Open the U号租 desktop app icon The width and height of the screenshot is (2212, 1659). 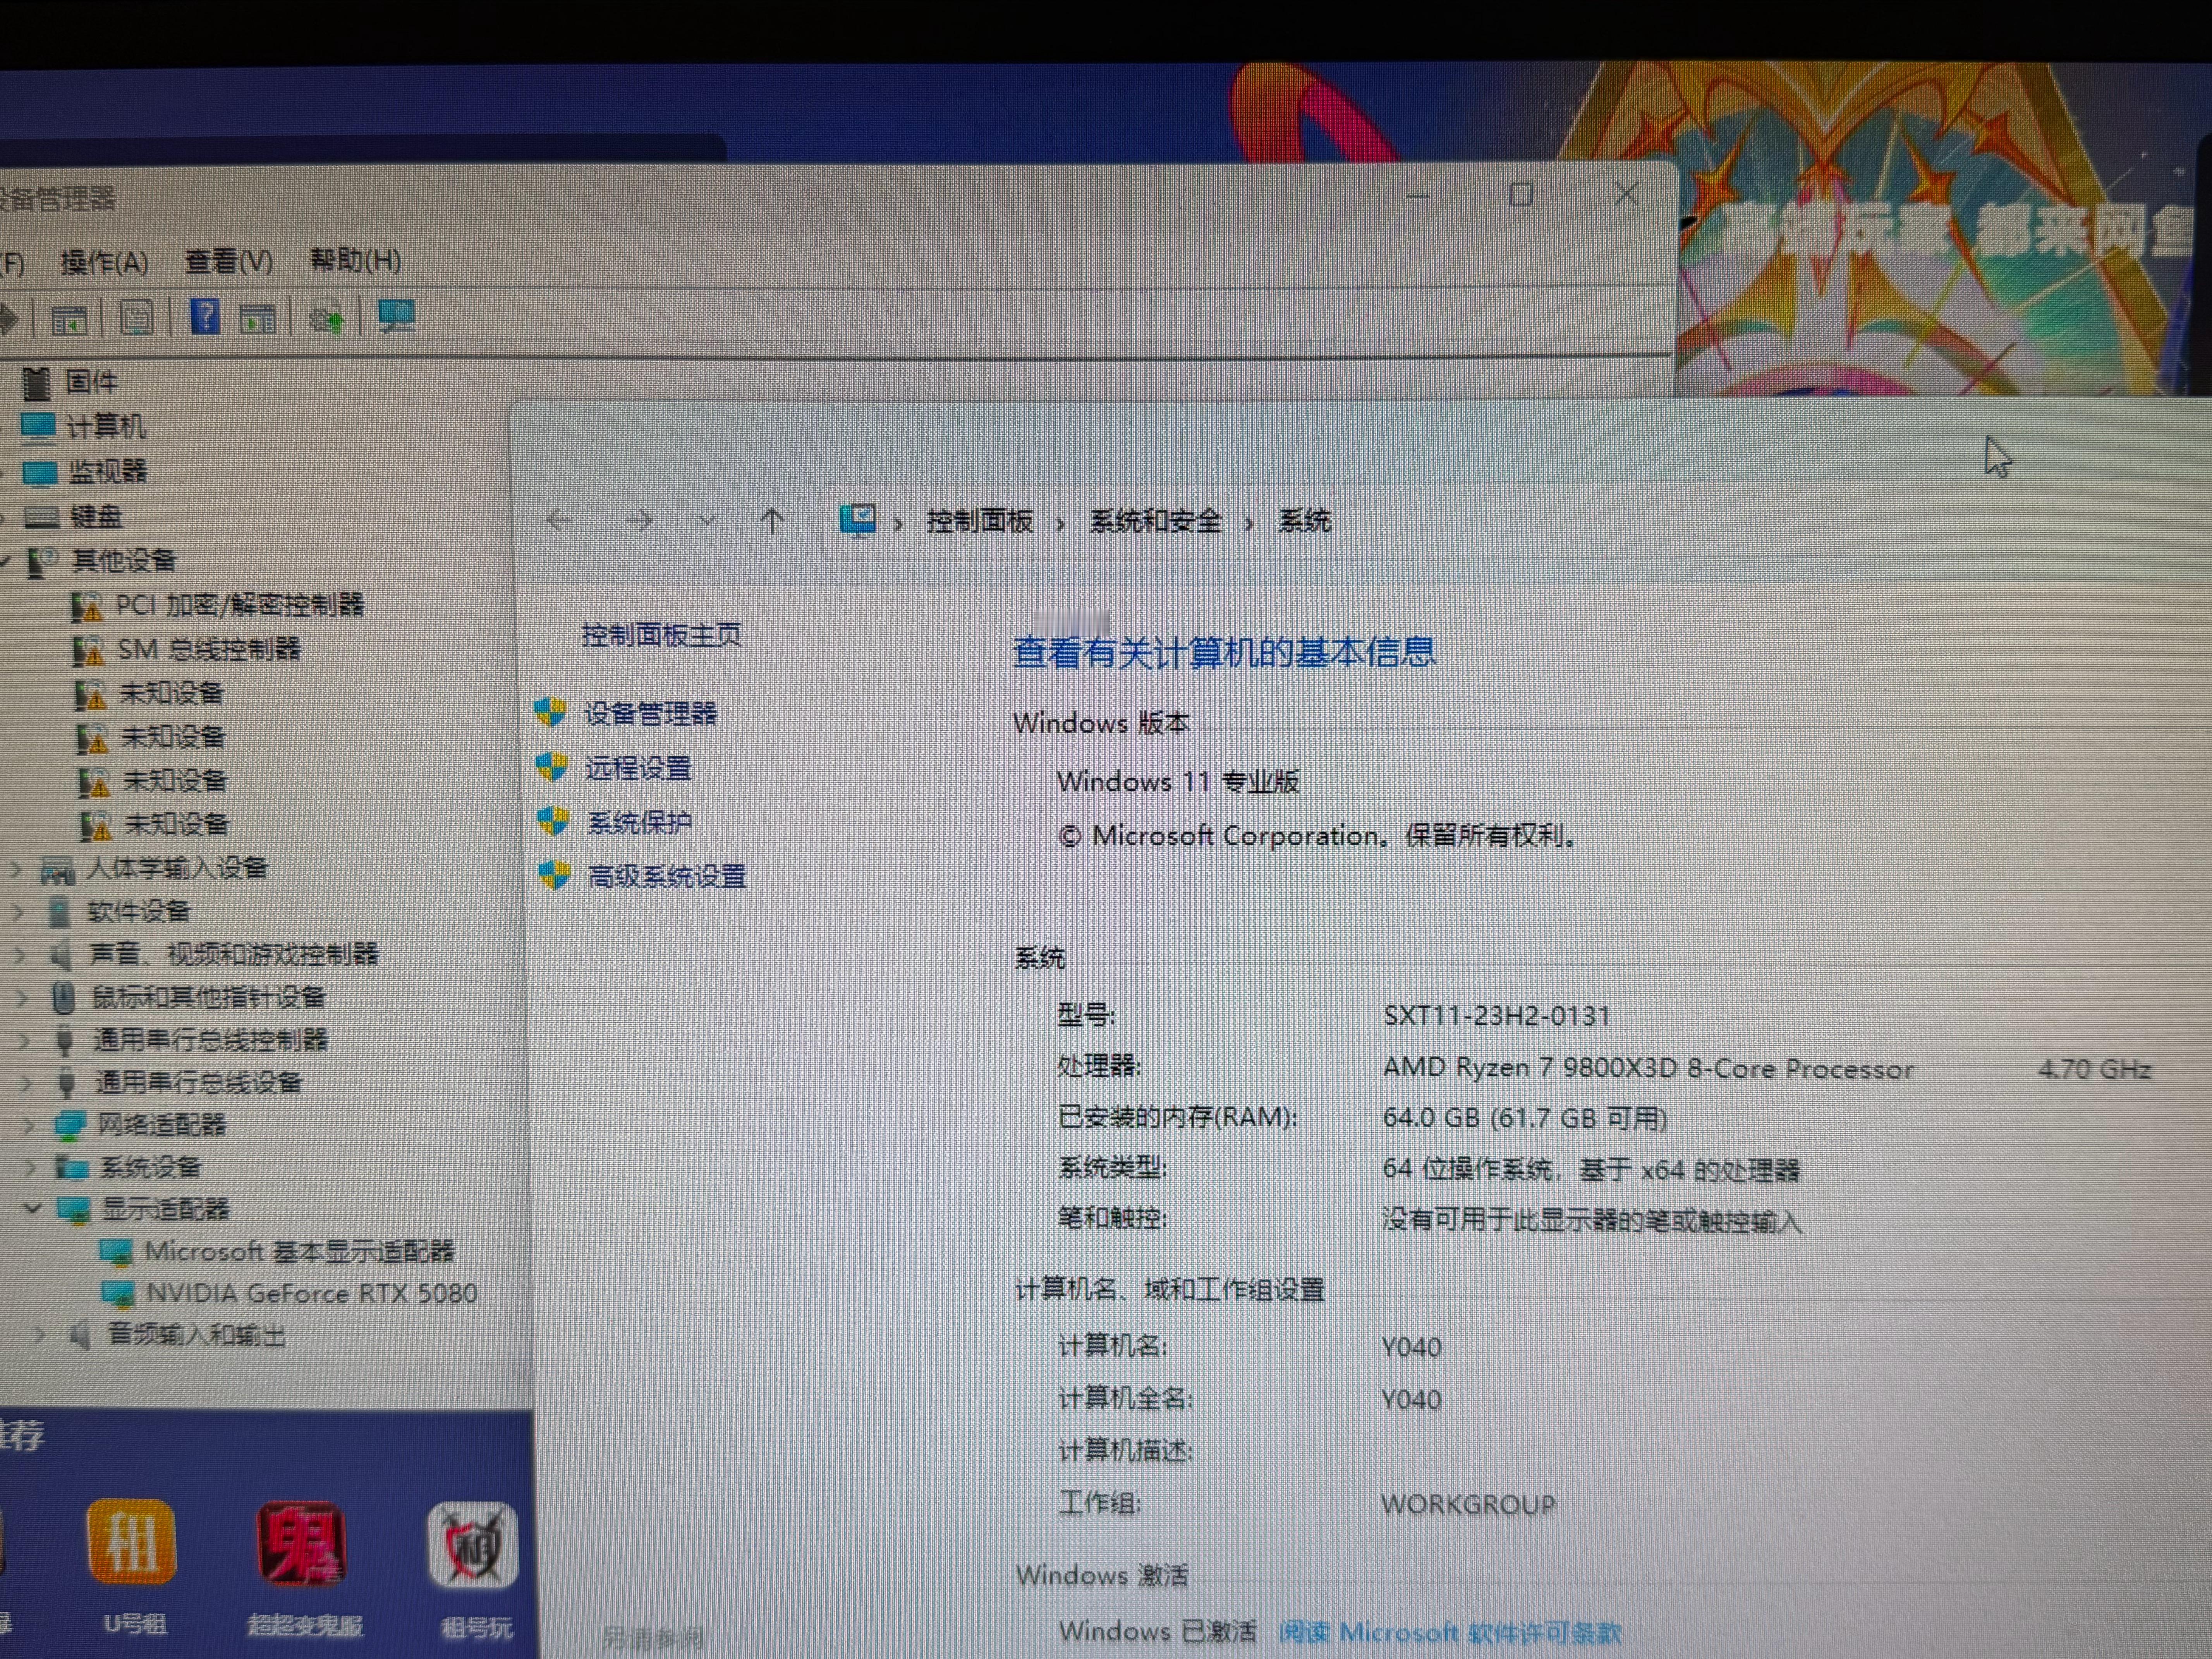point(132,1543)
